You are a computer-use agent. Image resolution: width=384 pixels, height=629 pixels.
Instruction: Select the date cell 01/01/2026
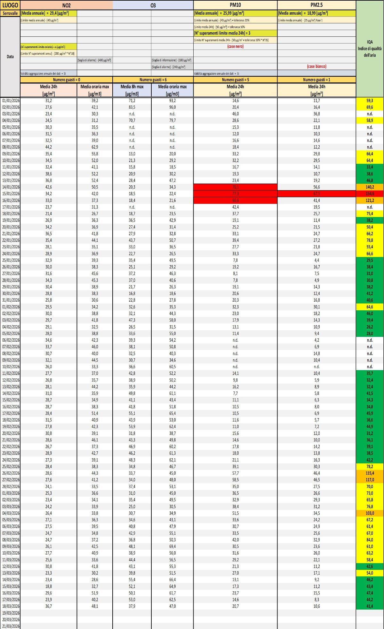(x=11, y=100)
